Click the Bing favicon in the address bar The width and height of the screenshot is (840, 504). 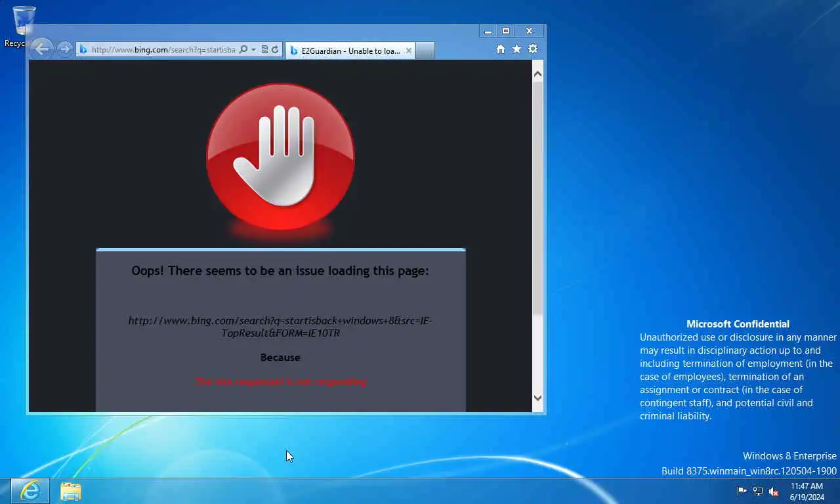[x=83, y=49]
